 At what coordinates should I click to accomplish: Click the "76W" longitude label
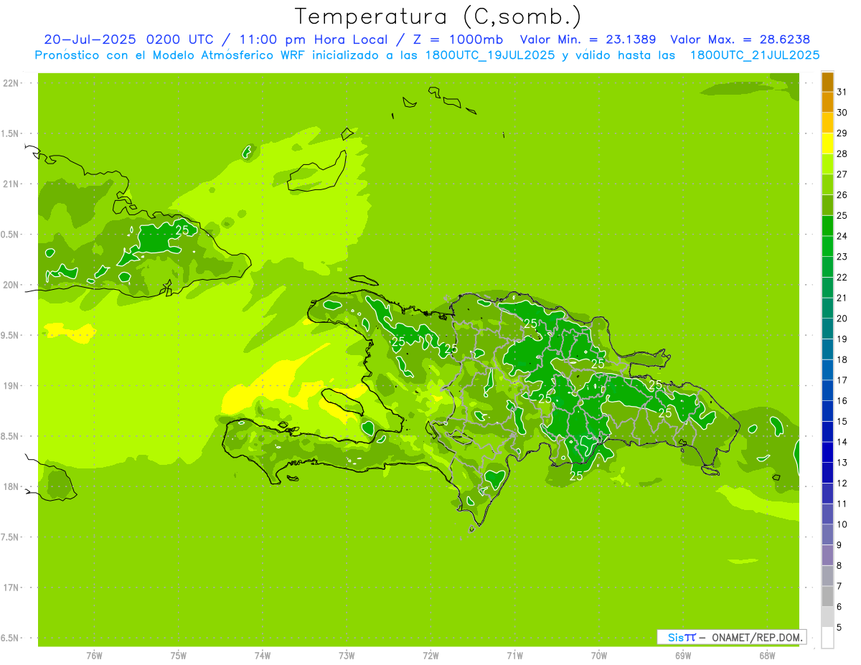[94, 656]
